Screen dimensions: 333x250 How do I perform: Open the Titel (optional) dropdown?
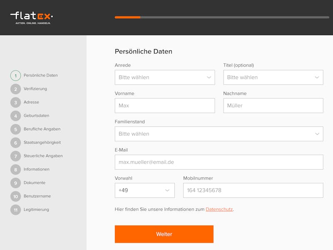pyautogui.click(x=273, y=77)
